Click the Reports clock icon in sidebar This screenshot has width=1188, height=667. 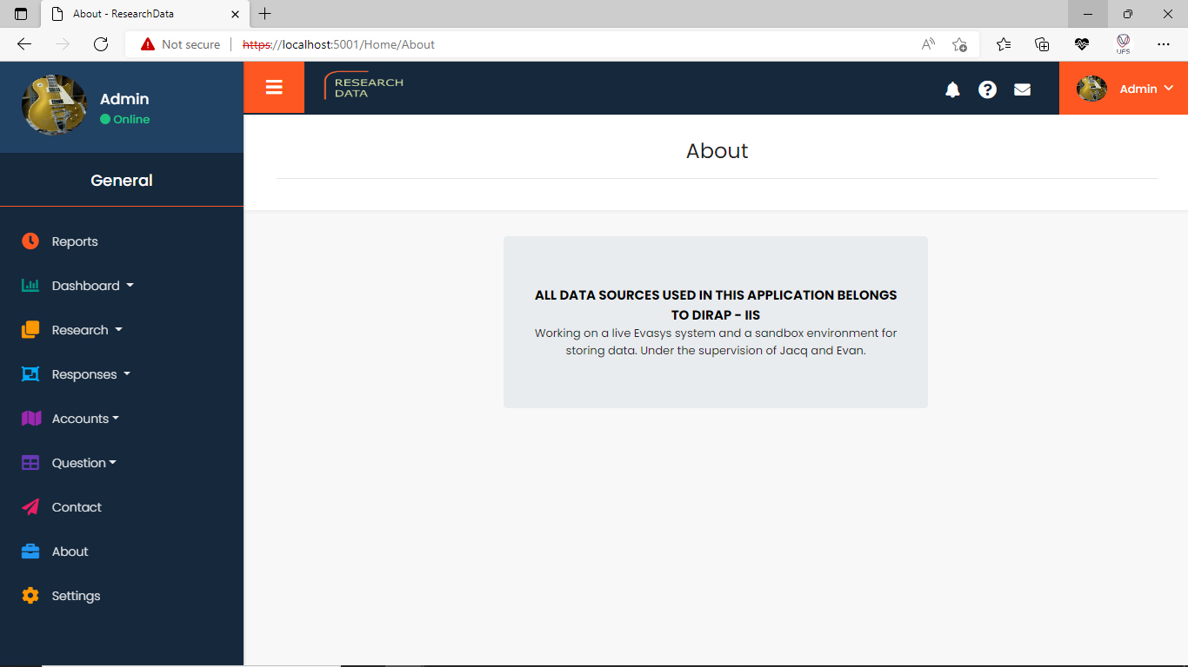pos(30,241)
